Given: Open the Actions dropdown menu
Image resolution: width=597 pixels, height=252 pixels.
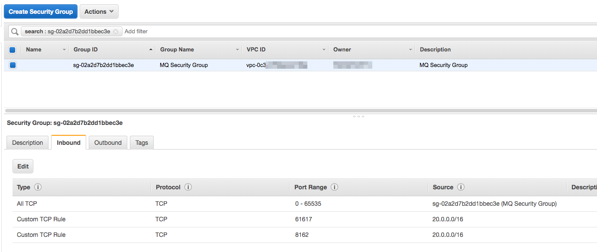Looking at the screenshot, I should (x=99, y=12).
